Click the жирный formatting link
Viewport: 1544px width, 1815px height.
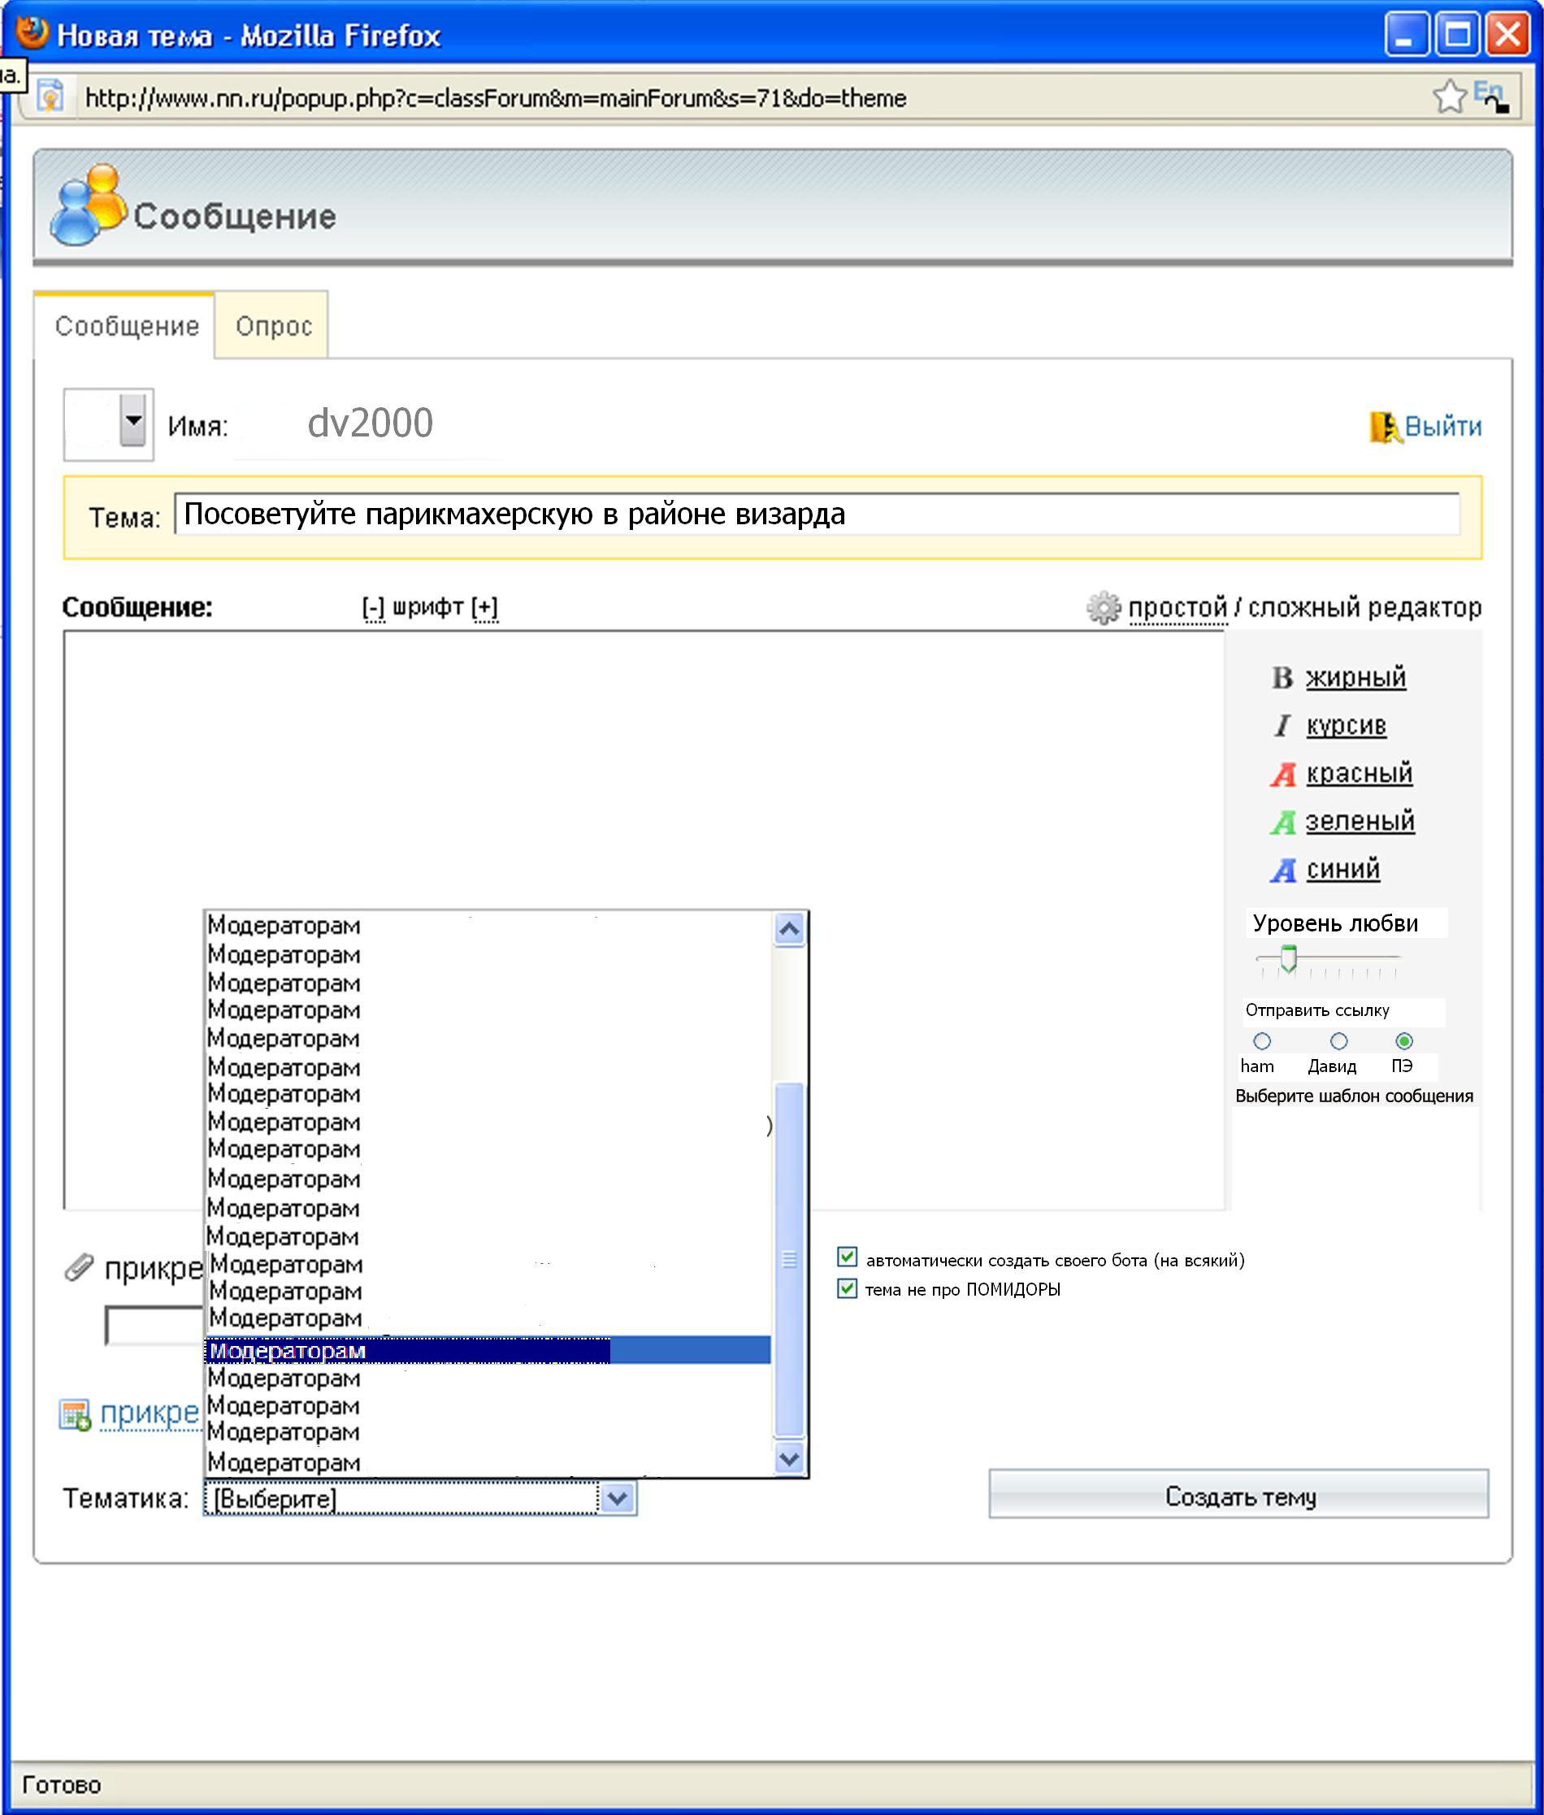[x=1355, y=677]
